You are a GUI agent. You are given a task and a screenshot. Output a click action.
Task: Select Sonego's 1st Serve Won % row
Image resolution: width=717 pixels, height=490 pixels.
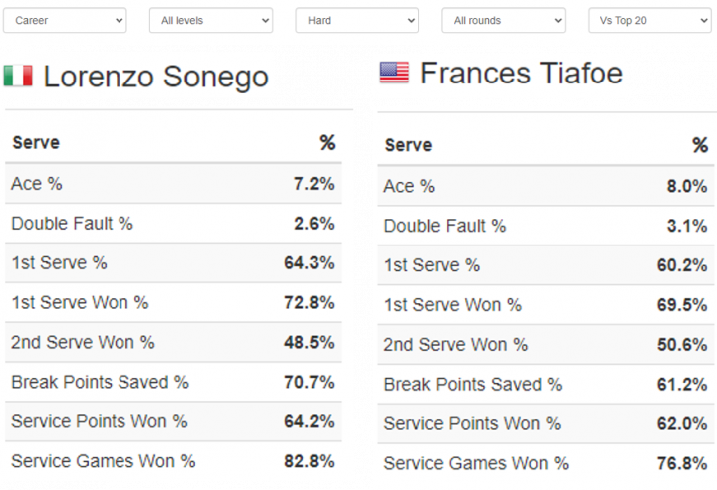click(173, 302)
